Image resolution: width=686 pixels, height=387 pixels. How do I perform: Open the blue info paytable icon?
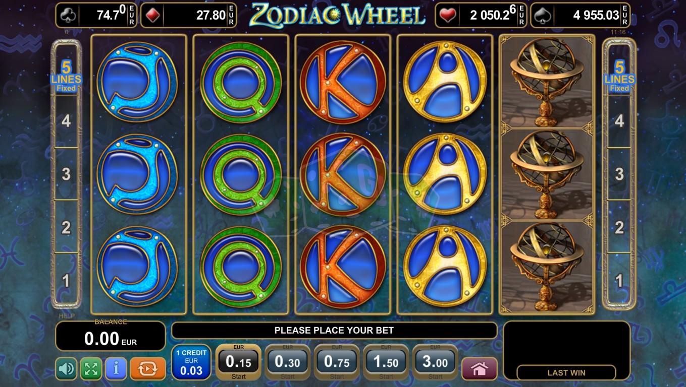[116, 369]
